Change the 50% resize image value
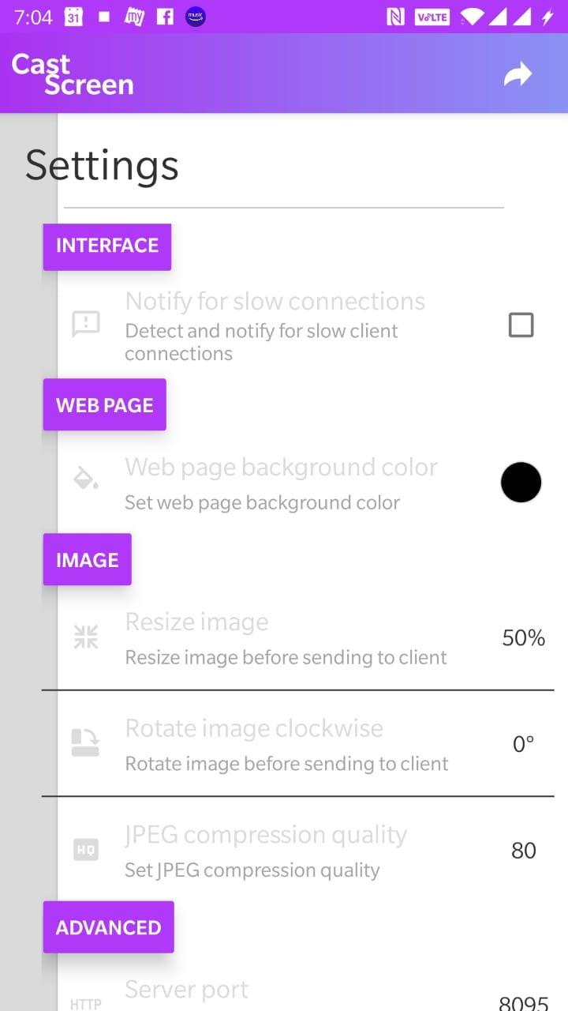This screenshot has width=568, height=1011. (x=524, y=637)
